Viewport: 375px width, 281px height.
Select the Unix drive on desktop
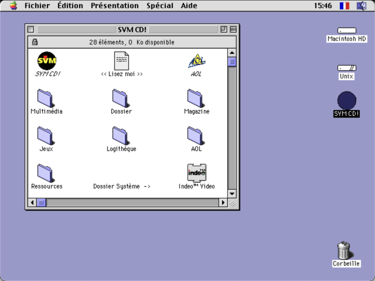tap(346, 68)
